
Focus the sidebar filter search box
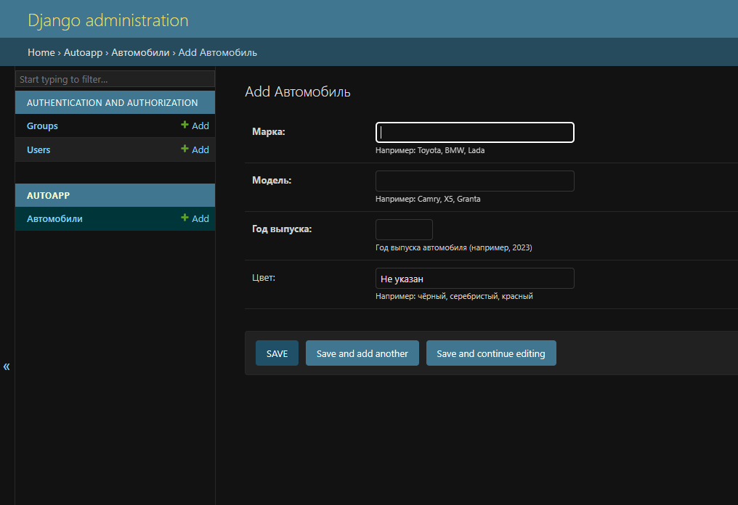tap(115, 79)
